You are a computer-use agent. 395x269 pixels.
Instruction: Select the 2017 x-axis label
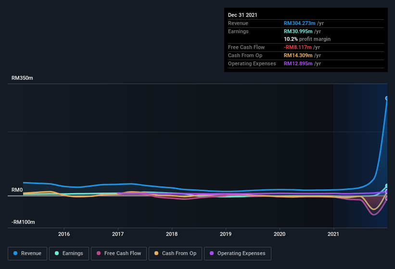pyautogui.click(x=118, y=234)
